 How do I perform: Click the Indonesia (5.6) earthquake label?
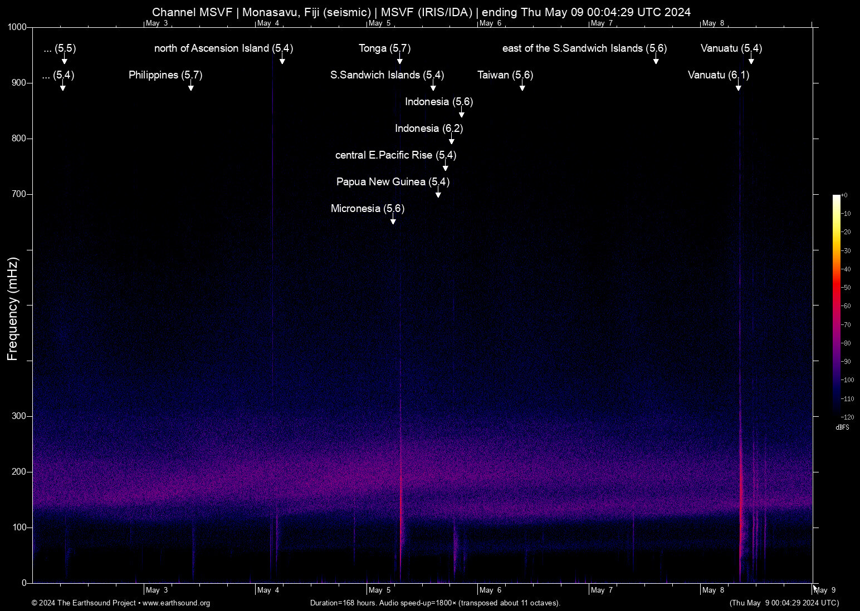click(x=438, y=102)
